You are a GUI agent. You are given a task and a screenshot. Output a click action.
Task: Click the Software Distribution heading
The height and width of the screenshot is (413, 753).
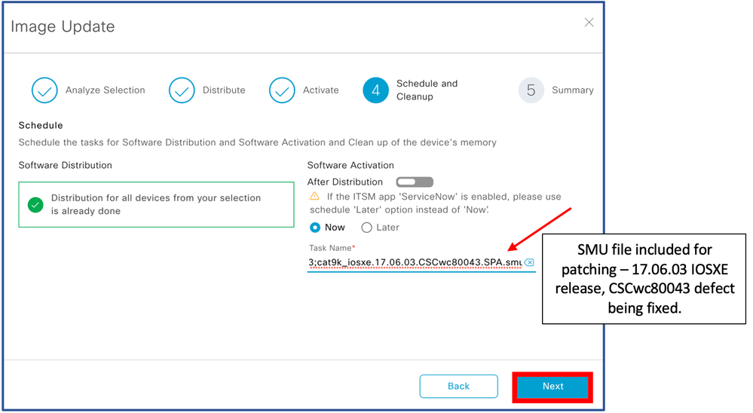pyautogui.click(x=66, y=165)
